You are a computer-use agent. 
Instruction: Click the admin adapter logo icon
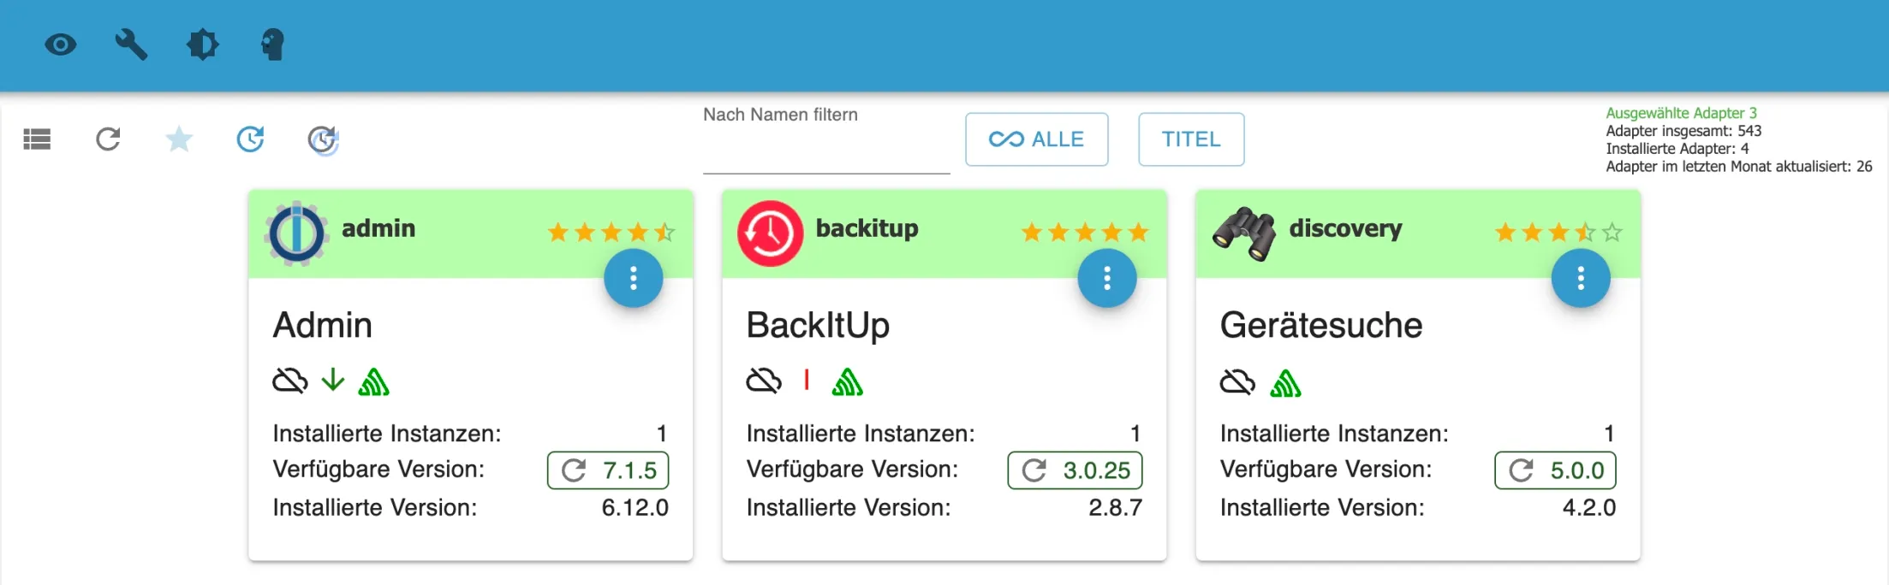[296, 233]
